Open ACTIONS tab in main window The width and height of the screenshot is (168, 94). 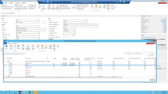click(x=11, y=3)
